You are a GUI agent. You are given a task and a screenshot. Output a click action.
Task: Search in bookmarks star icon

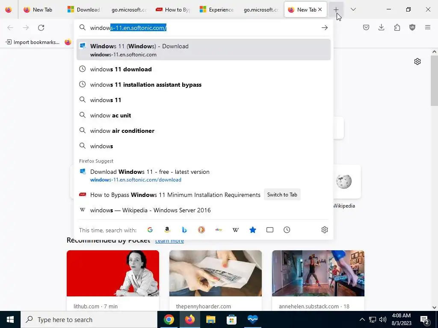(x=252, y=230)
